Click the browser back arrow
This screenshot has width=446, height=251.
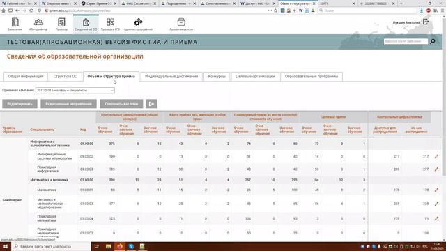[17, 10]
